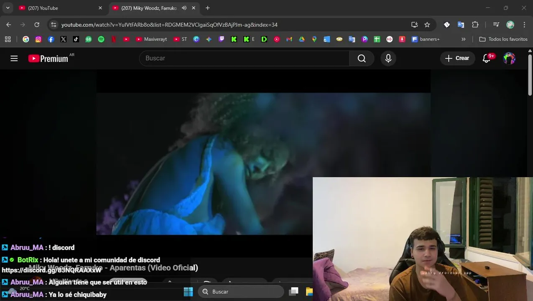The height and width of the screenshot is (301, 533).
Task: Open the Extensions puzzle menu
Action: click(475, 25)
